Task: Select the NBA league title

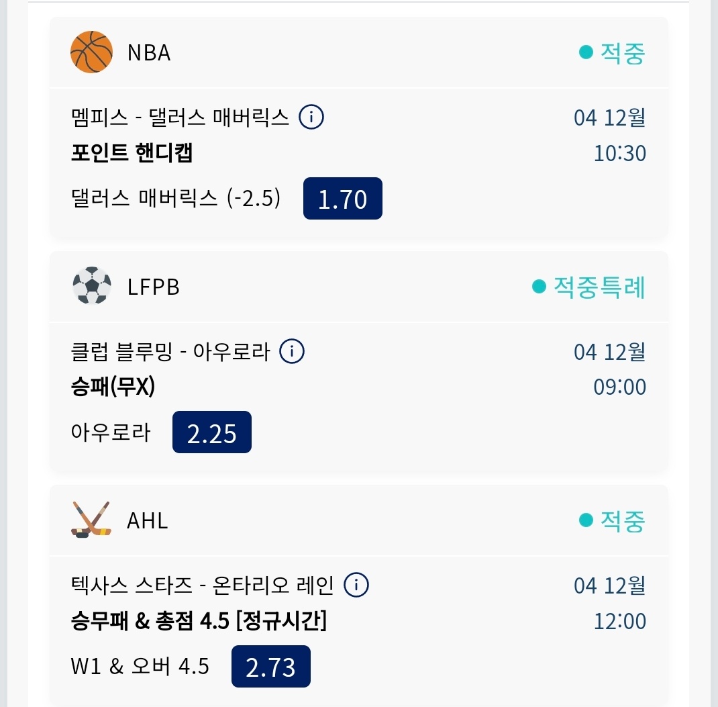Action: pos(149,52)
